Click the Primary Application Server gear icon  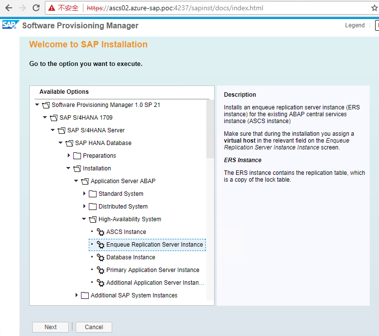pyautogui.click(x=100, y=270)
